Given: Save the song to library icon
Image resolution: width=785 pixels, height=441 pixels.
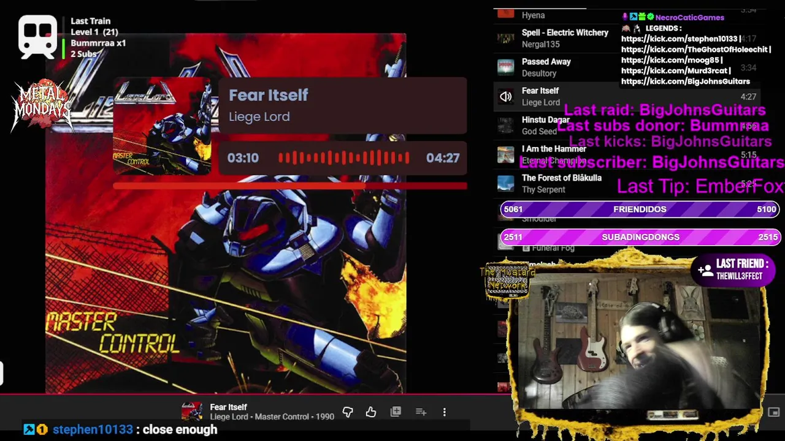Looking at the screenshot, I should pos(396,412).
